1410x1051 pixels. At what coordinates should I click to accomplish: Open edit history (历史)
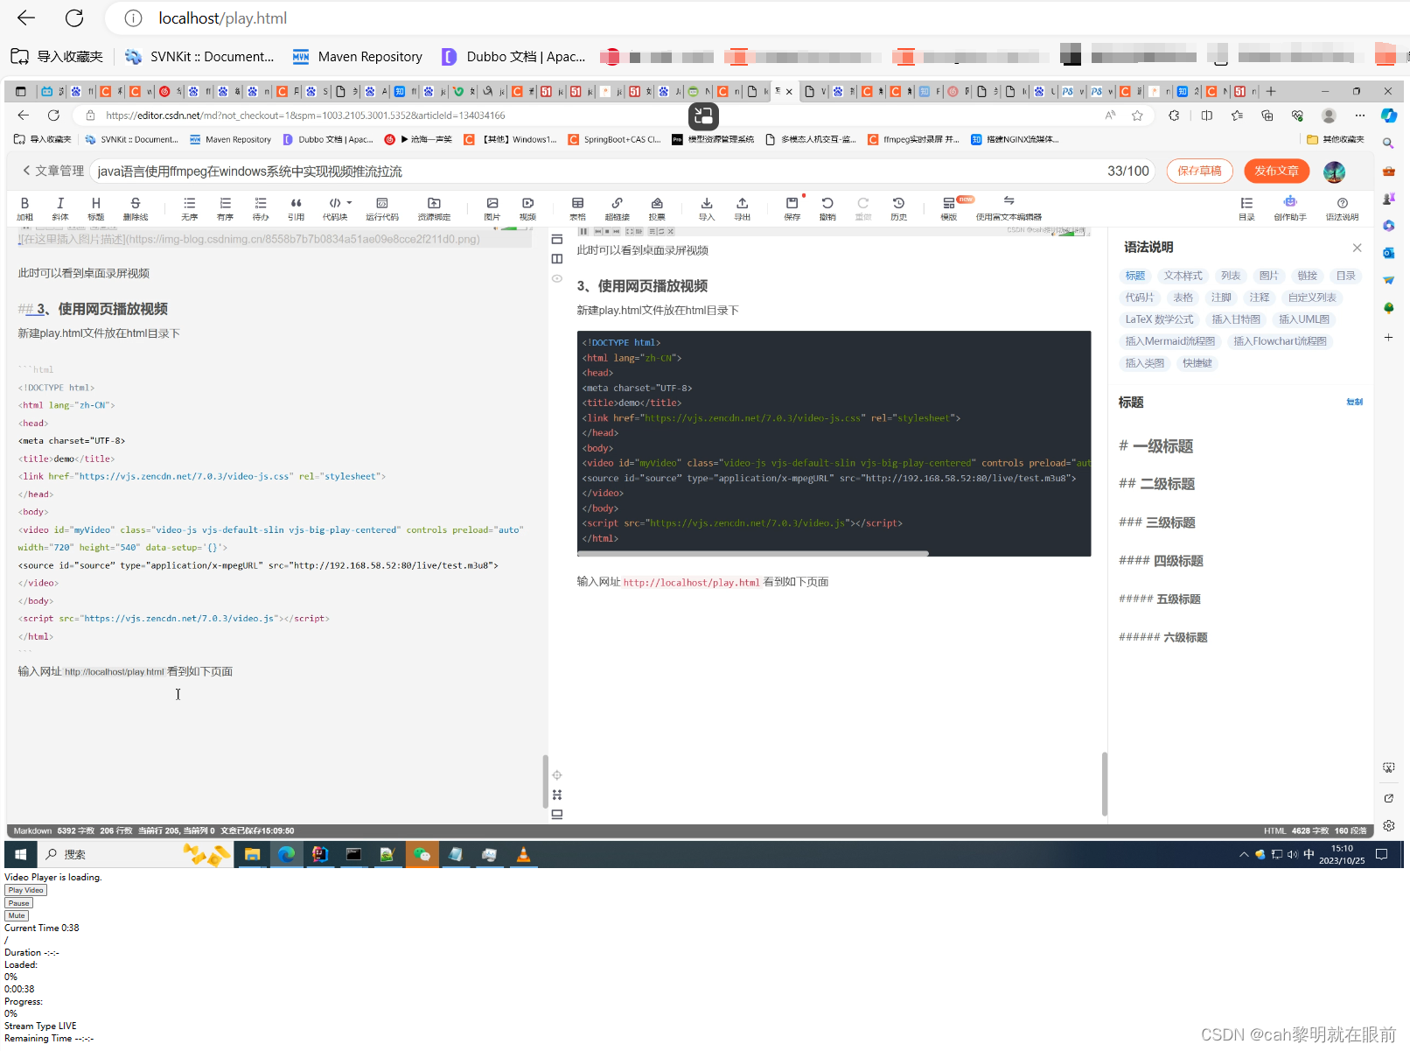[898, 208]
